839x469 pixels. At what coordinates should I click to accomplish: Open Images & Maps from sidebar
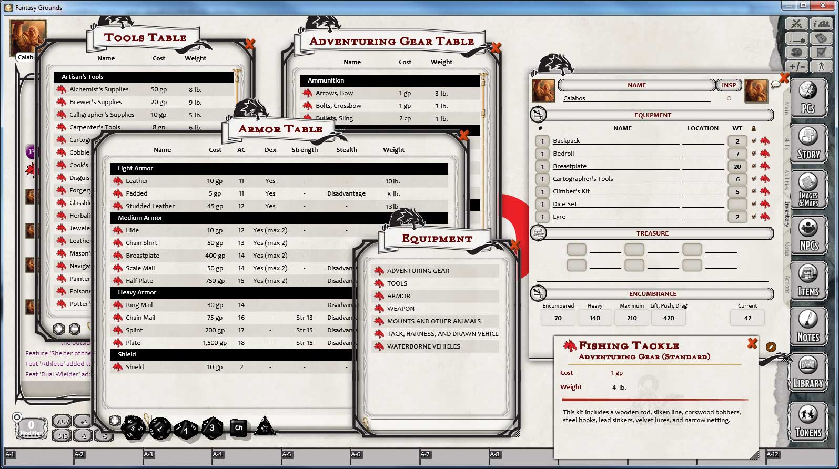tap(808, 190)
